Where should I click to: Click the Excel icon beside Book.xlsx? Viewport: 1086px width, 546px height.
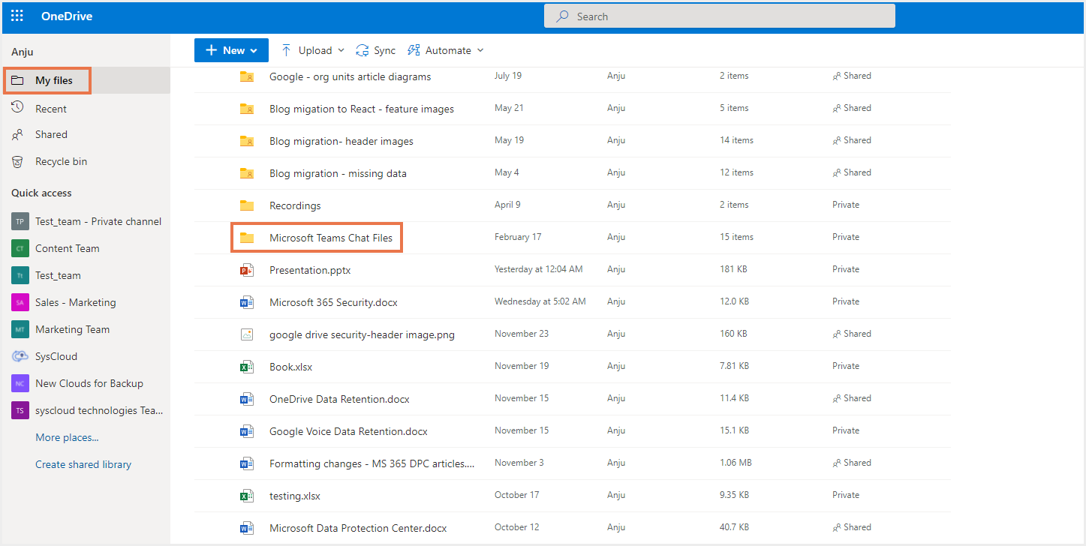246,367
